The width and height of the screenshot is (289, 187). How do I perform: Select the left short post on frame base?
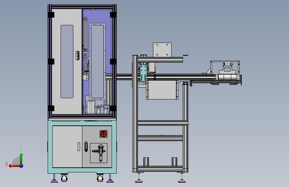coord(146,162)
